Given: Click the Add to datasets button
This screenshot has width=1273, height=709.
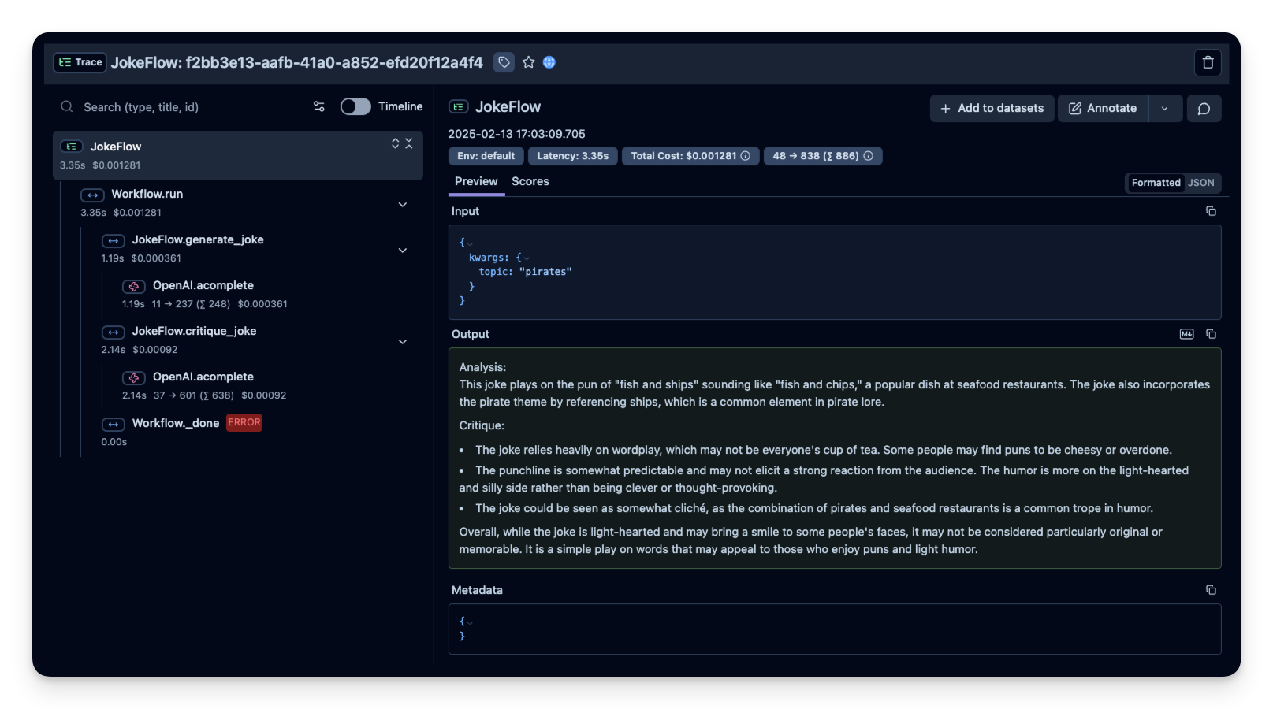Looking at the screenshot, I should click(992, 108).
